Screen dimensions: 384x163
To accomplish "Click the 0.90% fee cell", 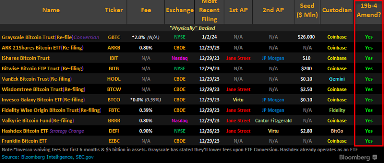I will (x=146, y=131).
